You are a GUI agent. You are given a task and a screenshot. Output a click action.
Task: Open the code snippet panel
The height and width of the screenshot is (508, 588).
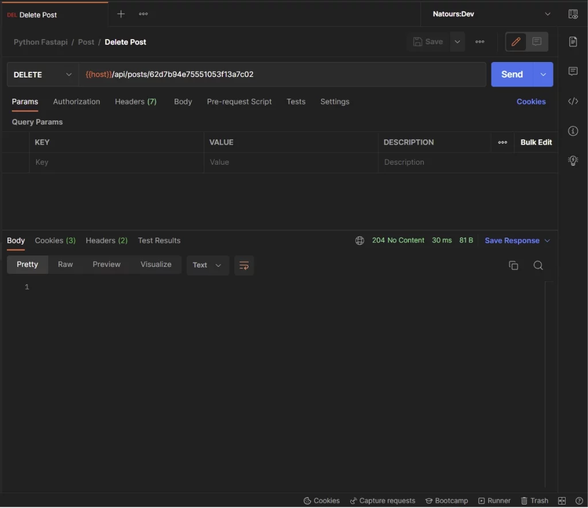pyautogui.click(x=572, y=101)
